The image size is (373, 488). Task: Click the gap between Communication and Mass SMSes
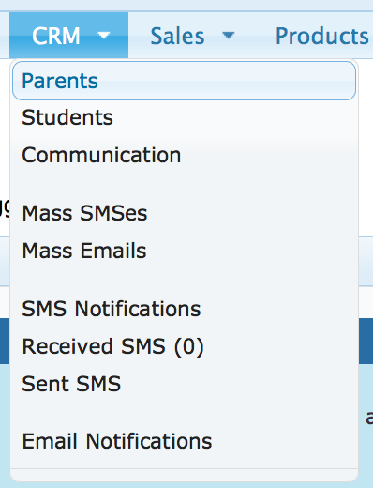click(x=184, y=184)
